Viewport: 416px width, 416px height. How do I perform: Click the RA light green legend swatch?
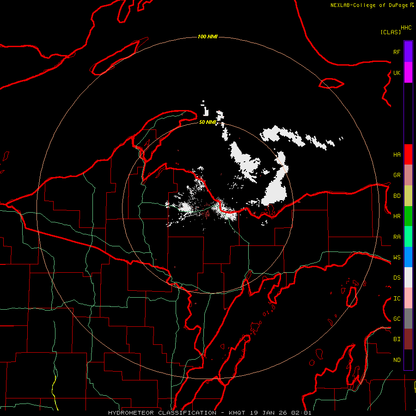[408, 237]
